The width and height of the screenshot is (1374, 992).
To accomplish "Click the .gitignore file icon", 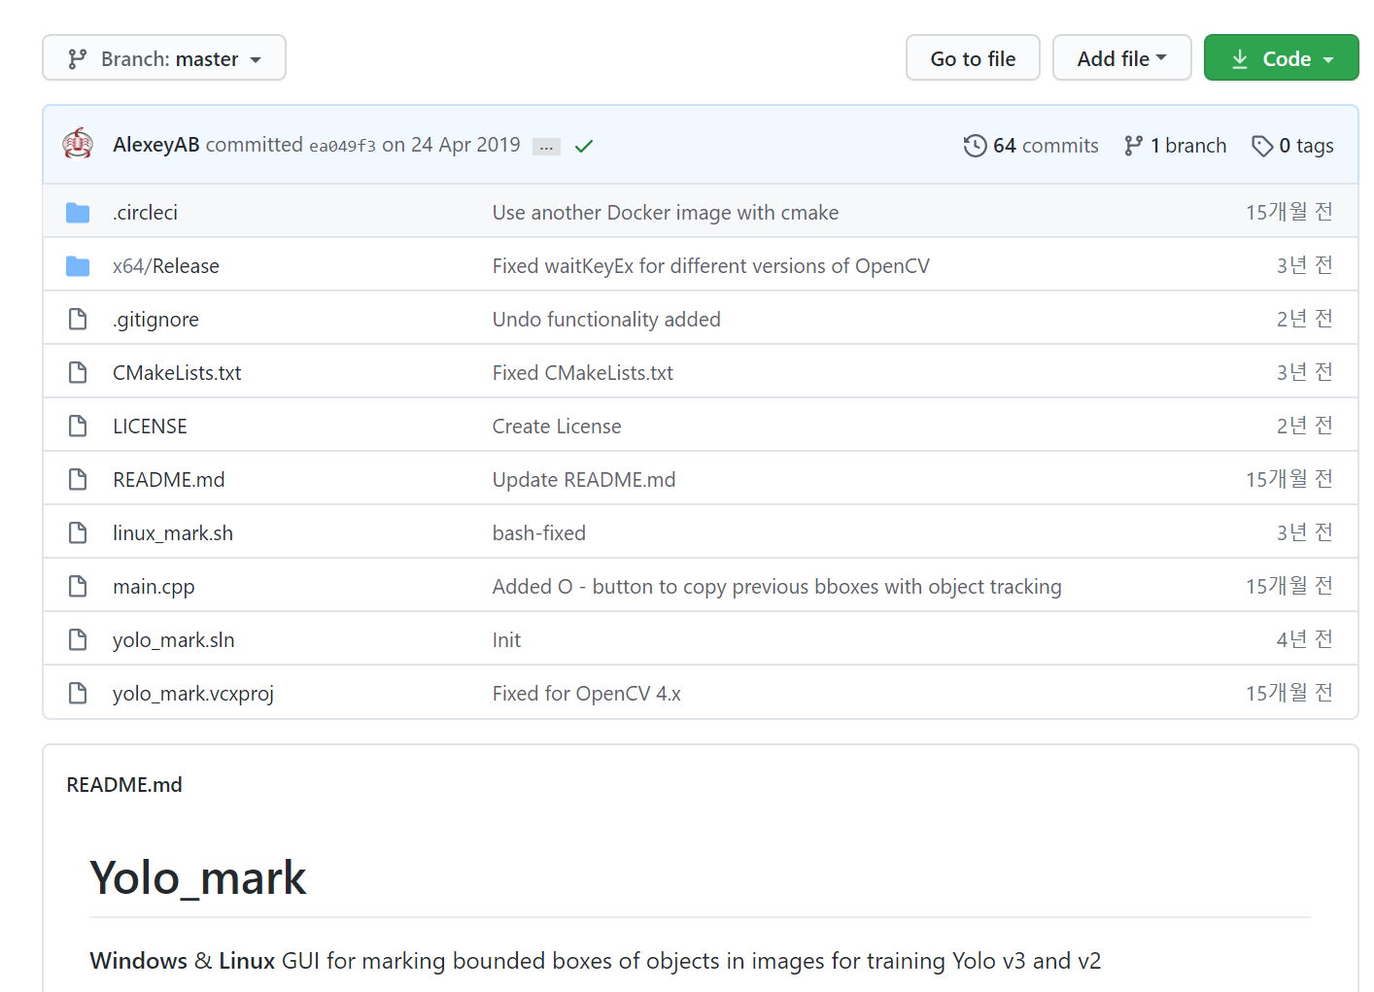I will pos(78,319).
